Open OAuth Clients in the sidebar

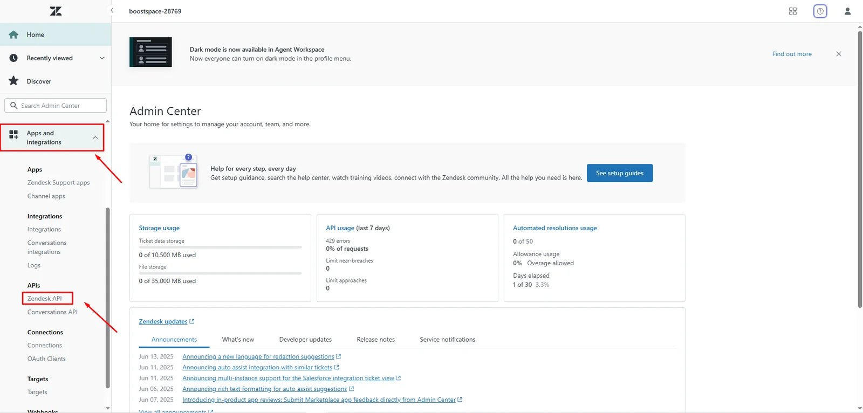pyautogui.click(x=46, y=359)
